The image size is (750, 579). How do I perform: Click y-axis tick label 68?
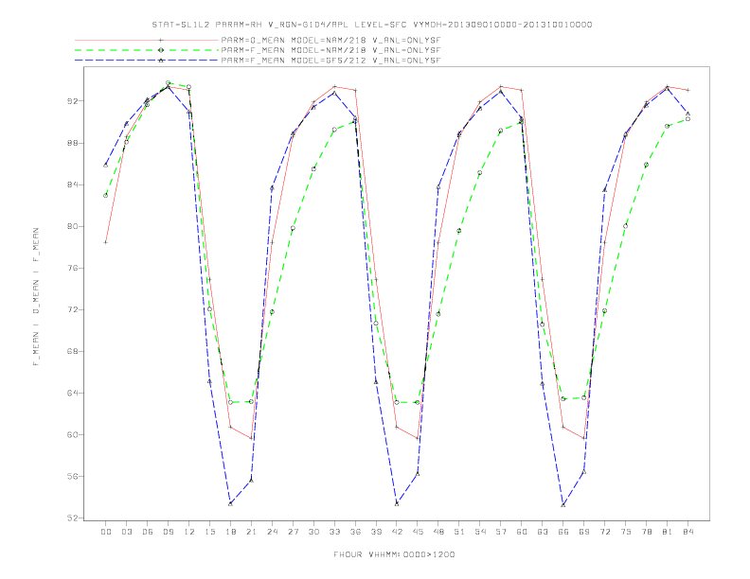pyautogui.click(x=73, y=351)
